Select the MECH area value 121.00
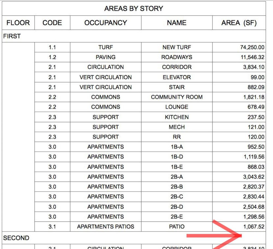 [256, 127]
